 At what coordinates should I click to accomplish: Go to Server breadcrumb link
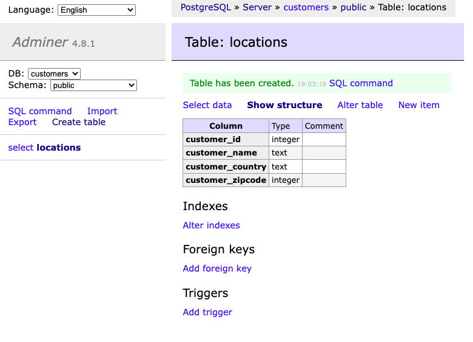[257, 7]
